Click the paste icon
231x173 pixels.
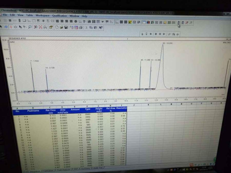(x=95, y=28)
